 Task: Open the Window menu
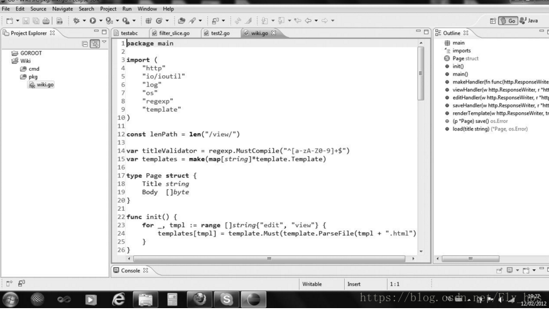(147, 9)
